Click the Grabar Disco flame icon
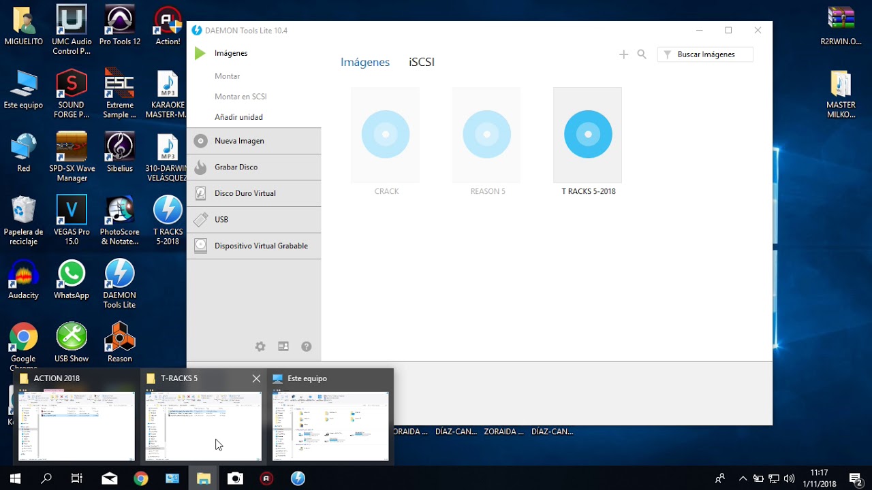The image size is (872, 490). [x=200, y=167]
